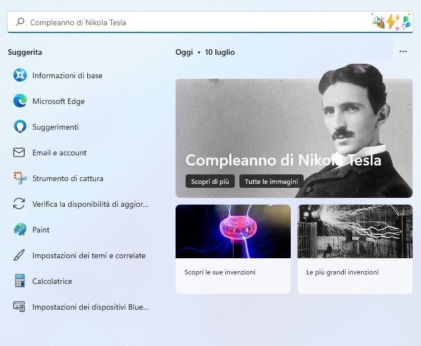
Task: Click the magnifying glass search icon
Action: click(20, 22)
